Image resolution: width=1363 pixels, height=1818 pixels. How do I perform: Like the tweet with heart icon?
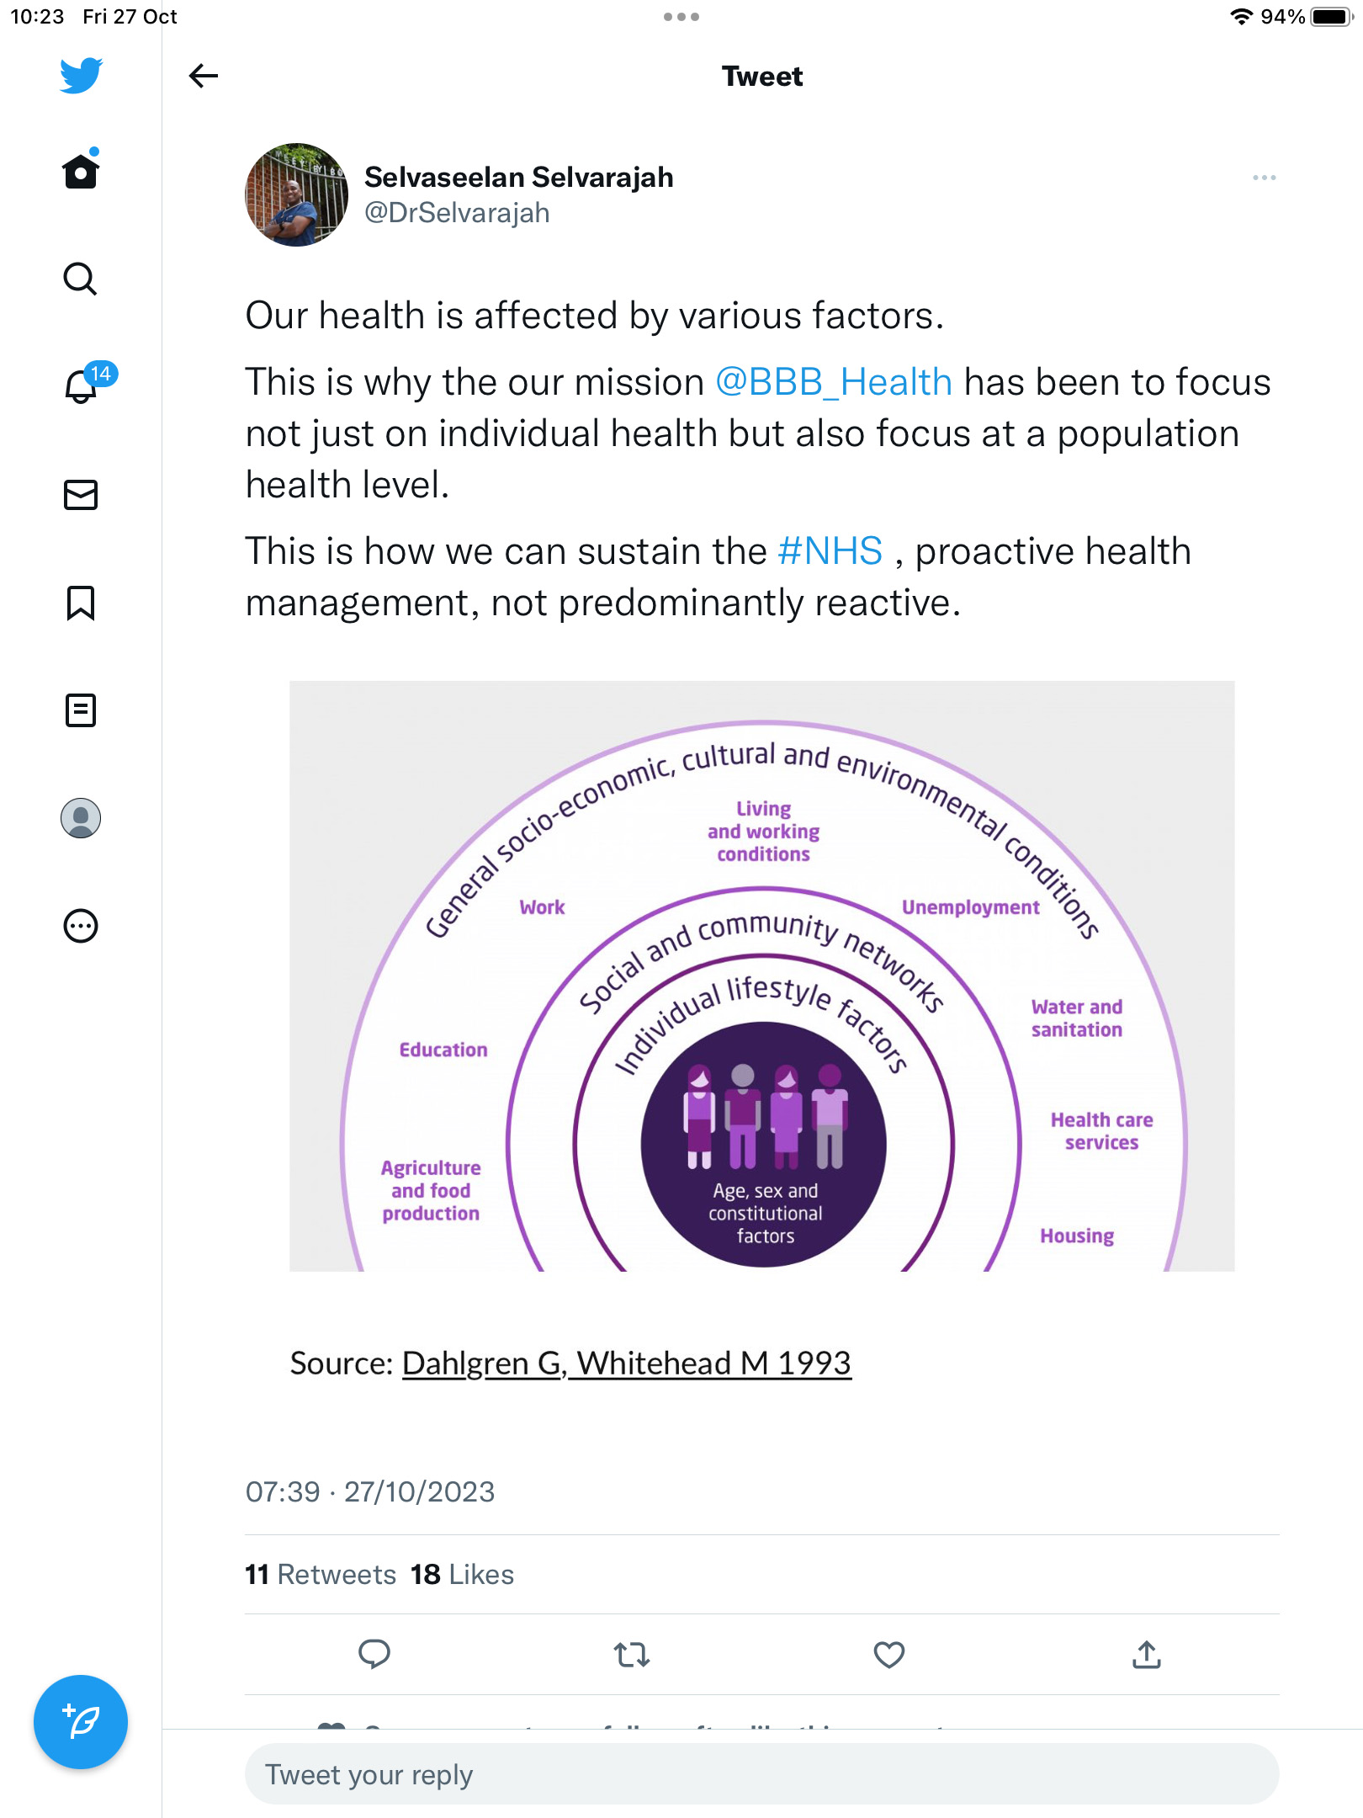click(x=889, y=1655)
